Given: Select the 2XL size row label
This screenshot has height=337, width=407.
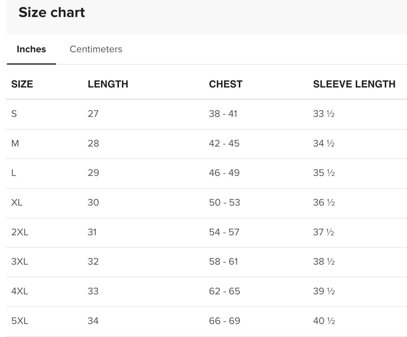Looking at the screenshot, I should coord(20,232).
